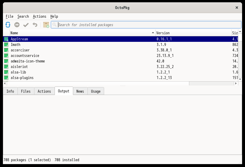
Task: Click the horizontal scroll left arrow
Action: (5, 83)
